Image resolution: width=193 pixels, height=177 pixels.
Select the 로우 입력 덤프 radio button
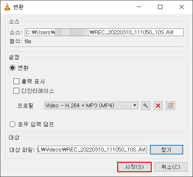12,124
